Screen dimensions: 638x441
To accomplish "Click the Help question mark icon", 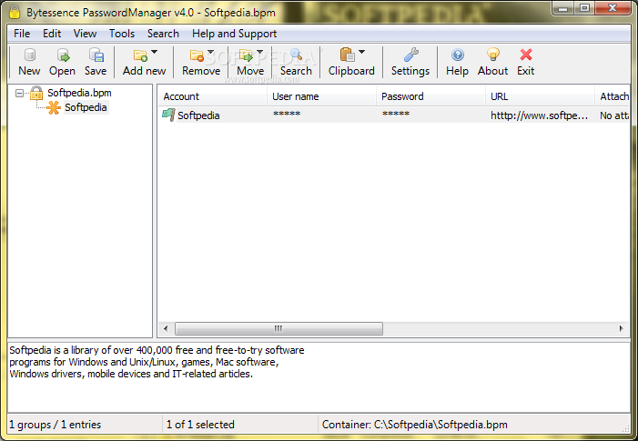I will click(458, 55).
